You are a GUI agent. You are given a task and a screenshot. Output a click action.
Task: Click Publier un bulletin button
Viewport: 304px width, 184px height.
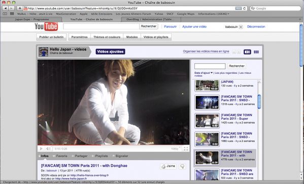[51, 37]
